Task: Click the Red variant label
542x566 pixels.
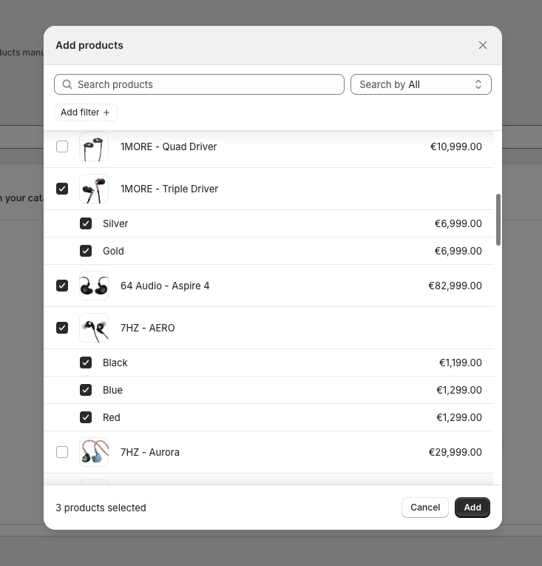Action: 112,417
